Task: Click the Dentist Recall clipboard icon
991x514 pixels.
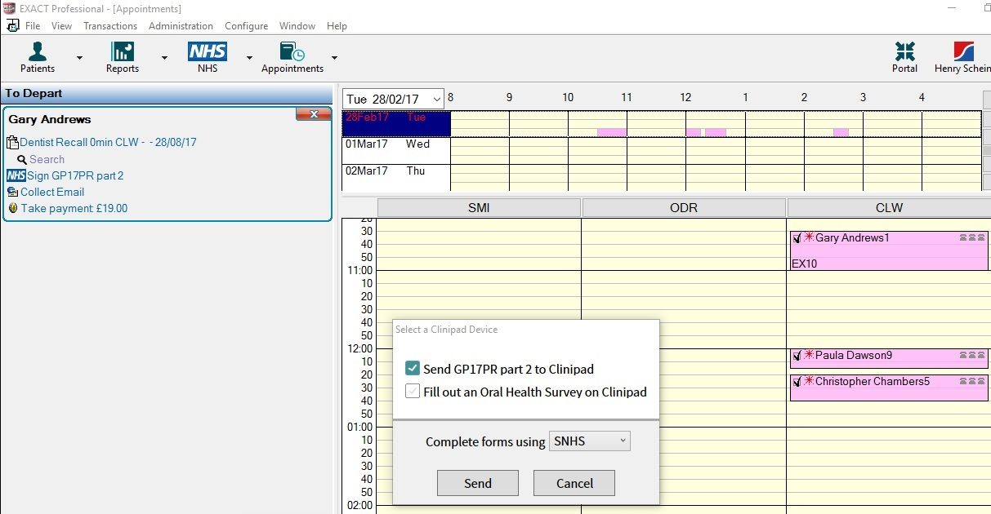Action: (x=11, y=141)
